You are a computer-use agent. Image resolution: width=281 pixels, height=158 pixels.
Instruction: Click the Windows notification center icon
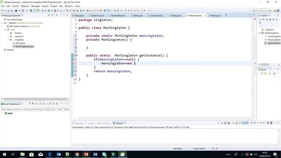(x=276, y=154)
